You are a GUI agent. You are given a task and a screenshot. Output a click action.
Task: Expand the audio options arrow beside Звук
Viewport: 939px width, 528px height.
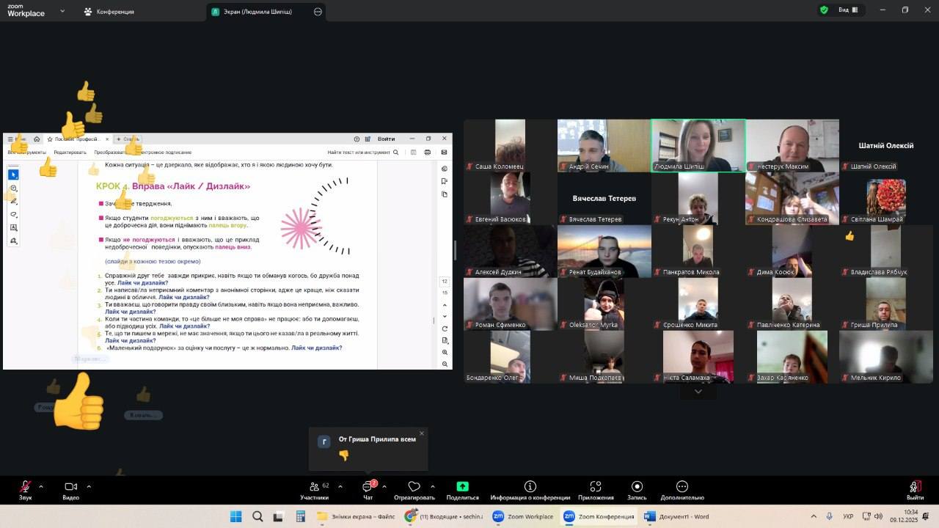pos(41,486)
